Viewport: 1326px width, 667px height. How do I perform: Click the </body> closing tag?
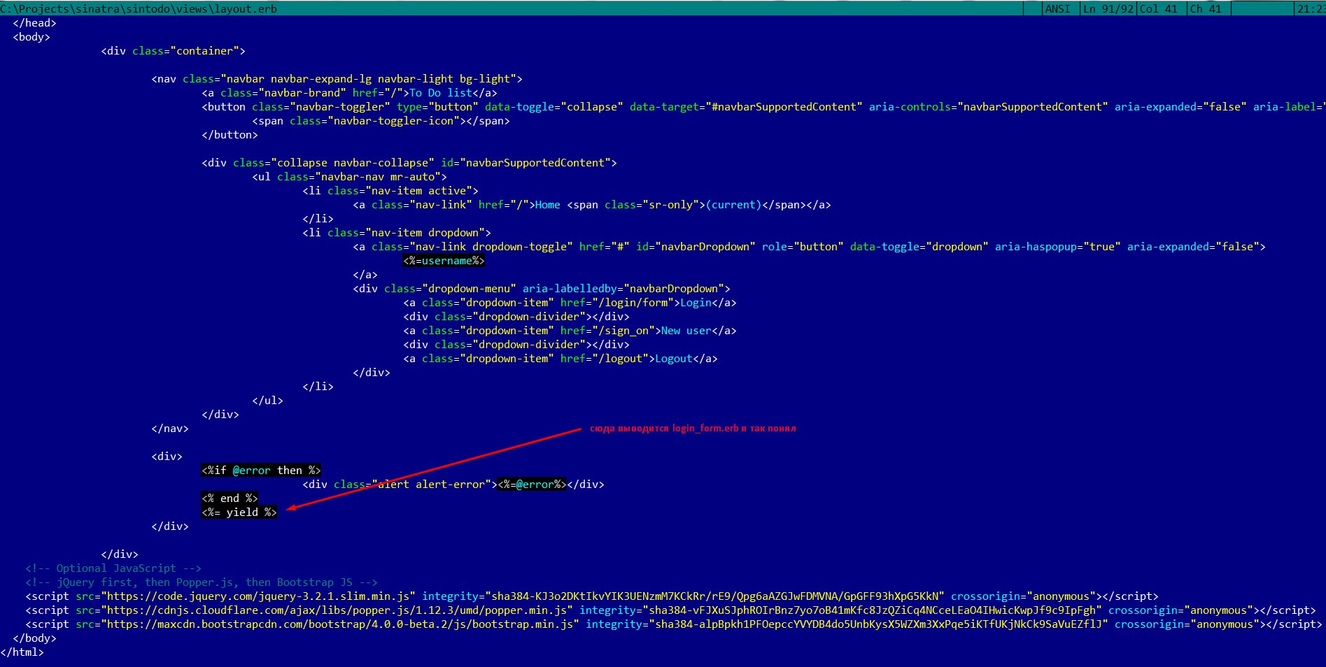pos(34,638)
